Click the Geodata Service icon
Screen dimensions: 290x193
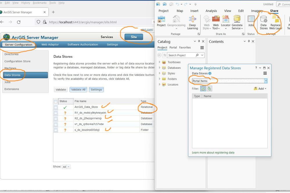237,23
